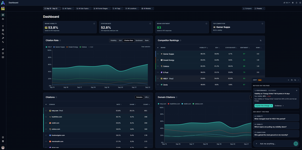
Task: Click Explain the change button
Action: 264,106
